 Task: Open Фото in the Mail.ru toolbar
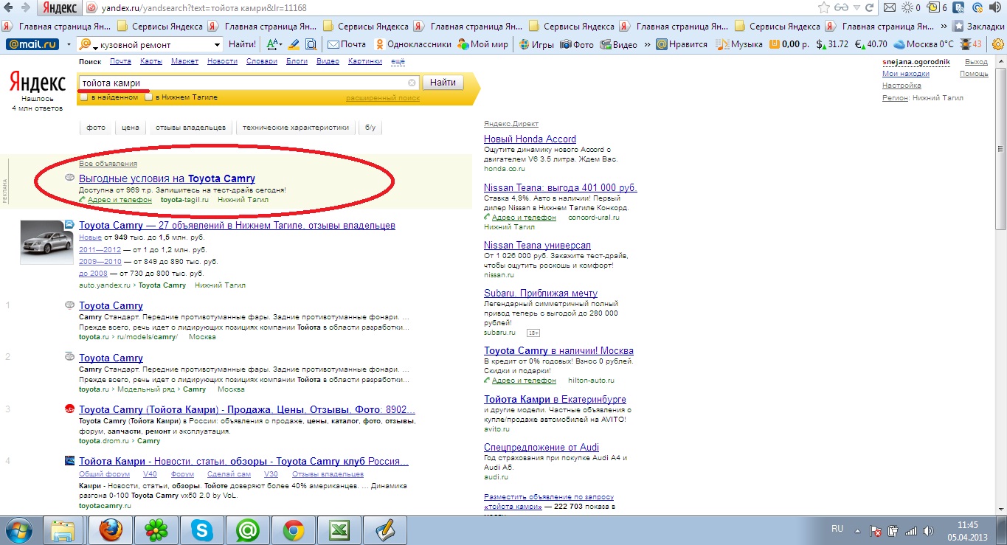point(576,44)
